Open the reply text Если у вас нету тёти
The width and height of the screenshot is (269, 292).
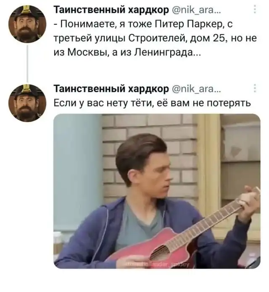pyautogui.click(x=152, y=103)
